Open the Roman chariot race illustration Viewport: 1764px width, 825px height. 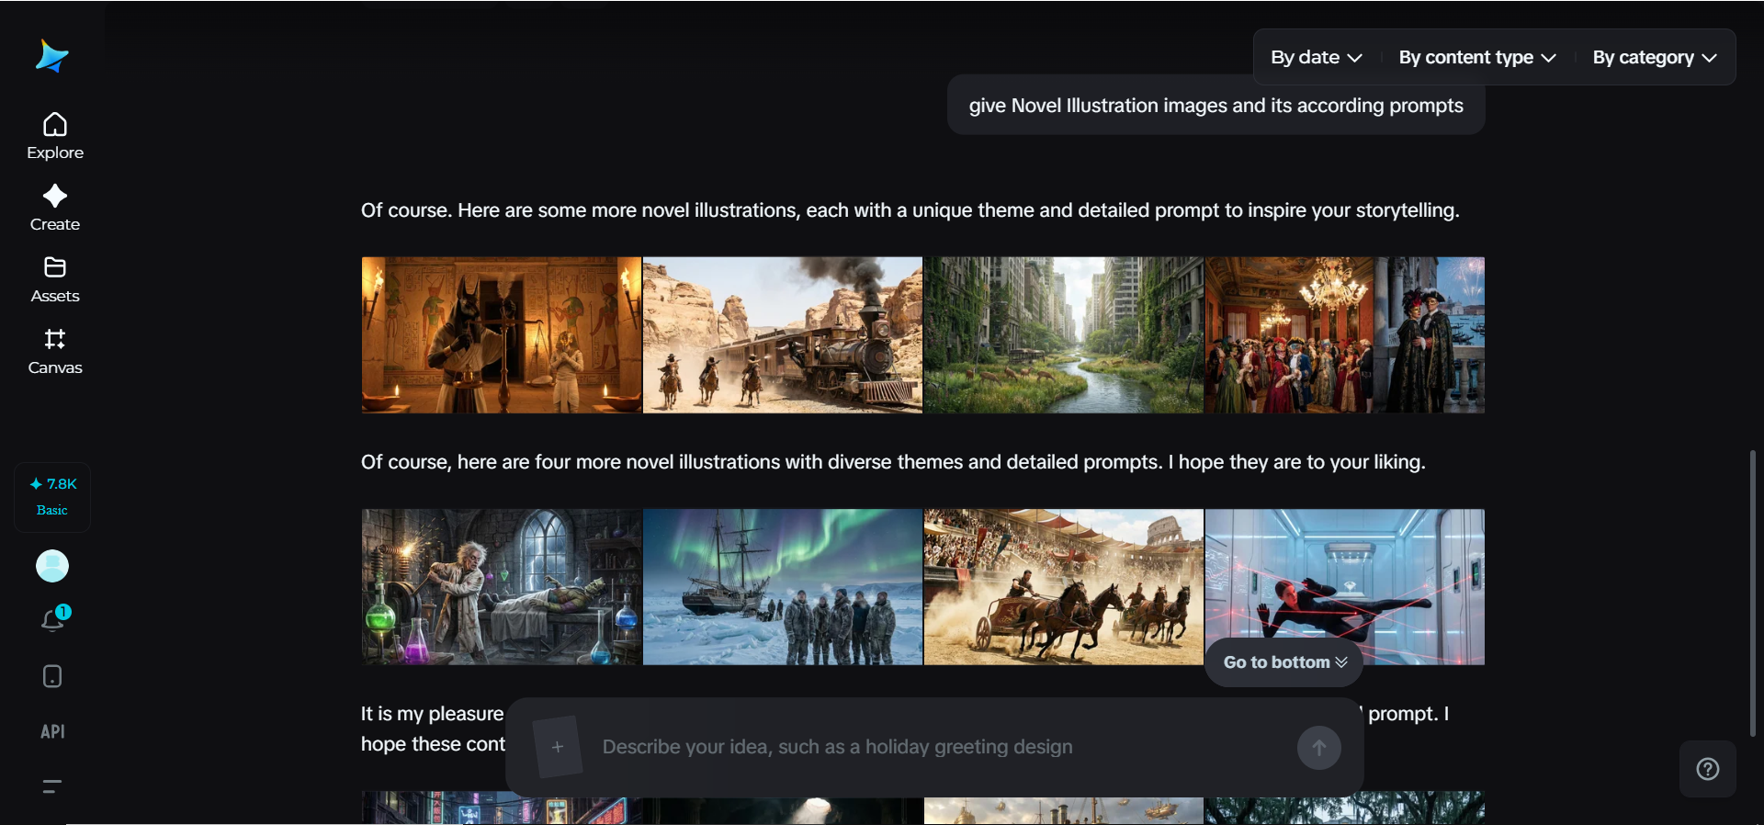coord(1064,587)
